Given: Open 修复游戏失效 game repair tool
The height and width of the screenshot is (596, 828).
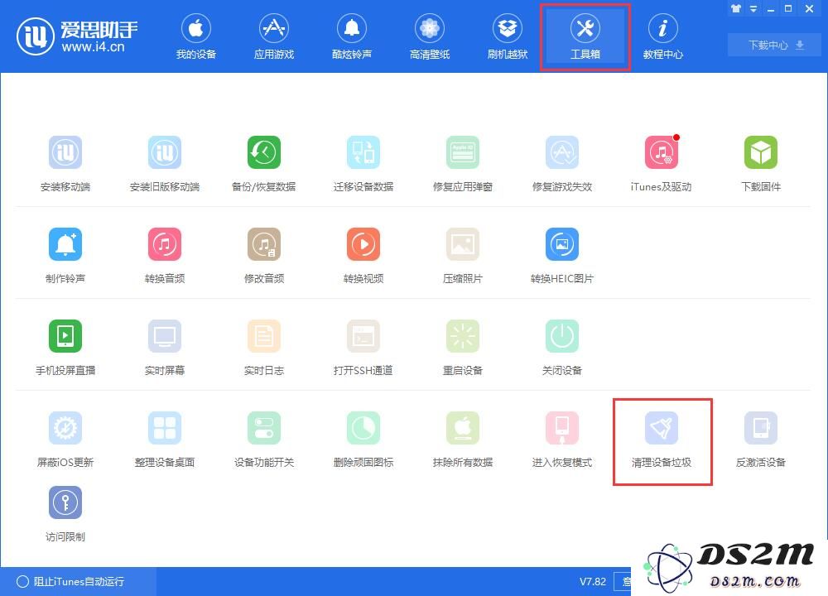Looking at the screenshot, I should coord(562,163).
